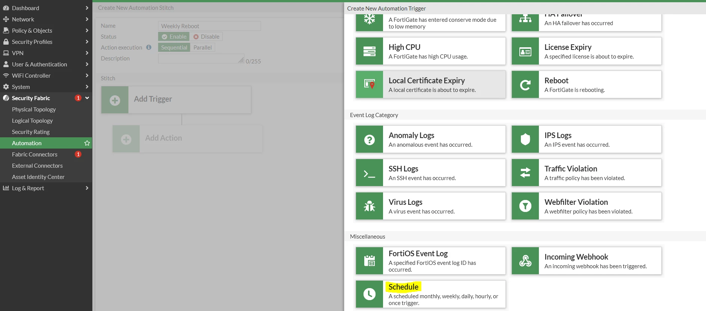The height and width of the screenshot is (311, 706).
Task: Expand the Dashboard menu chevron
Action: [x=87, y=8]
